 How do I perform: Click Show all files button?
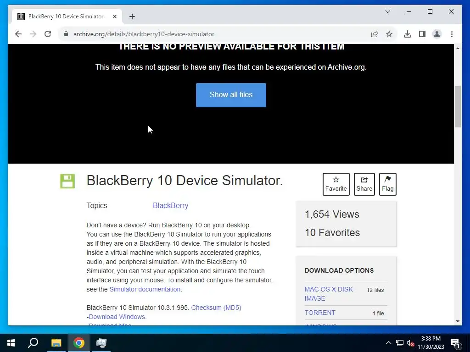tap(231, 95)
